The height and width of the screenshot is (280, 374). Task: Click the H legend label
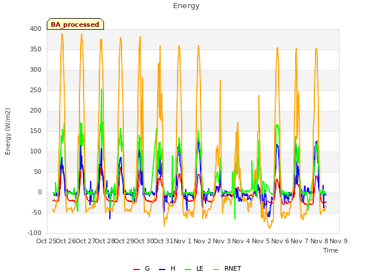coord(173,268)
